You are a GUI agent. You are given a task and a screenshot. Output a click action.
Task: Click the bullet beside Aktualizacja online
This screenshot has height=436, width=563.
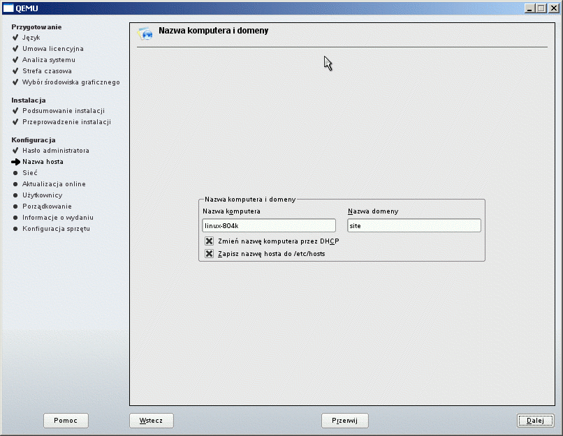(15, 184)
